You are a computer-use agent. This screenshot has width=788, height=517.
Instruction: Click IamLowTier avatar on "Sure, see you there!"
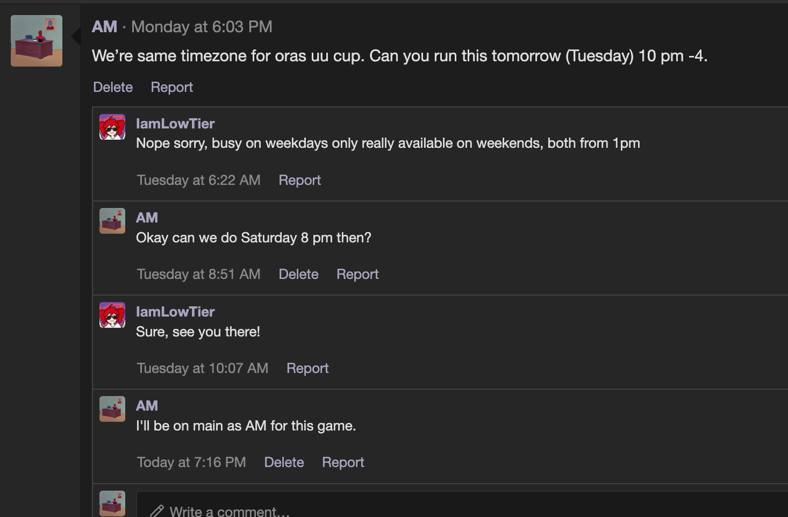(112, 315)
